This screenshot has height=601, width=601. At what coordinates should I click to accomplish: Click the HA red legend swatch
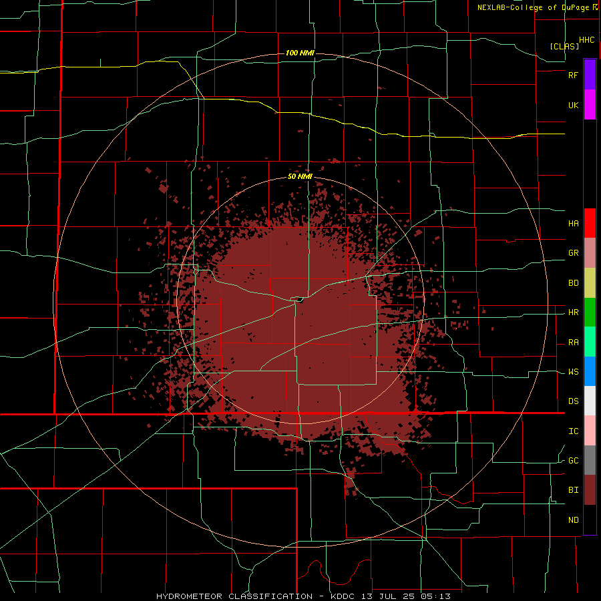point(590,223)
